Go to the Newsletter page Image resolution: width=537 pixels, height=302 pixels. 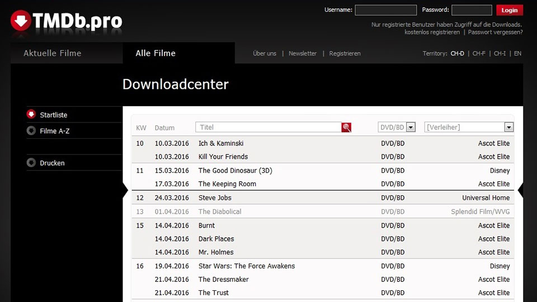[x=303, y=54]
